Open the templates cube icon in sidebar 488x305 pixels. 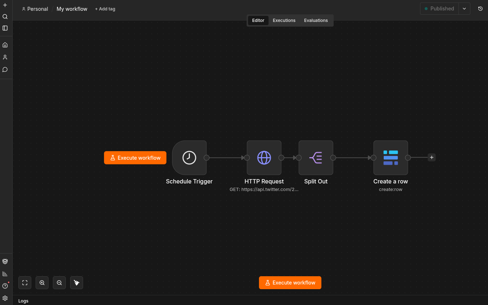pyautogui.click(x=5, y=261)
